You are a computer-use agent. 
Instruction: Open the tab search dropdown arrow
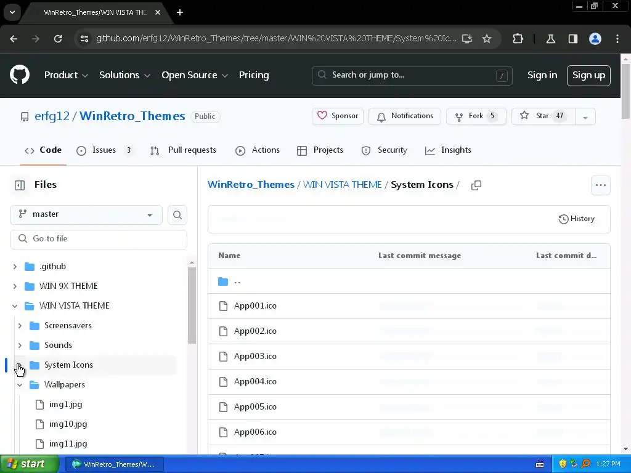pyautogui.click(x=12, y=12)
